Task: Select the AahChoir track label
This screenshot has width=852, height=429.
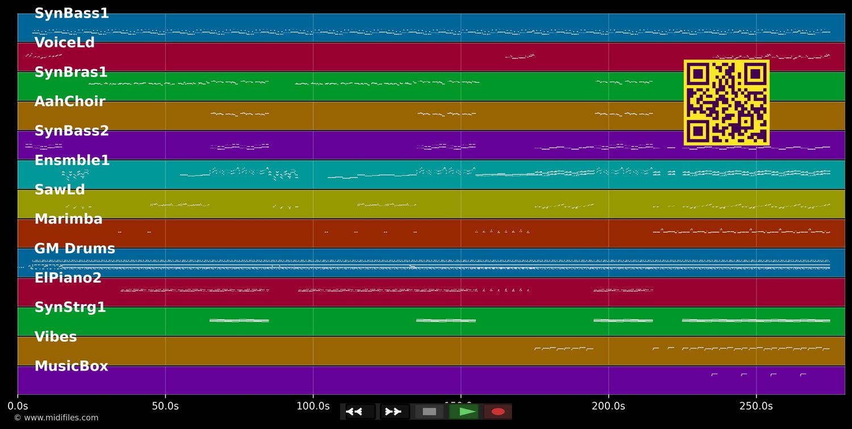Action: click(x=70, y=101)
